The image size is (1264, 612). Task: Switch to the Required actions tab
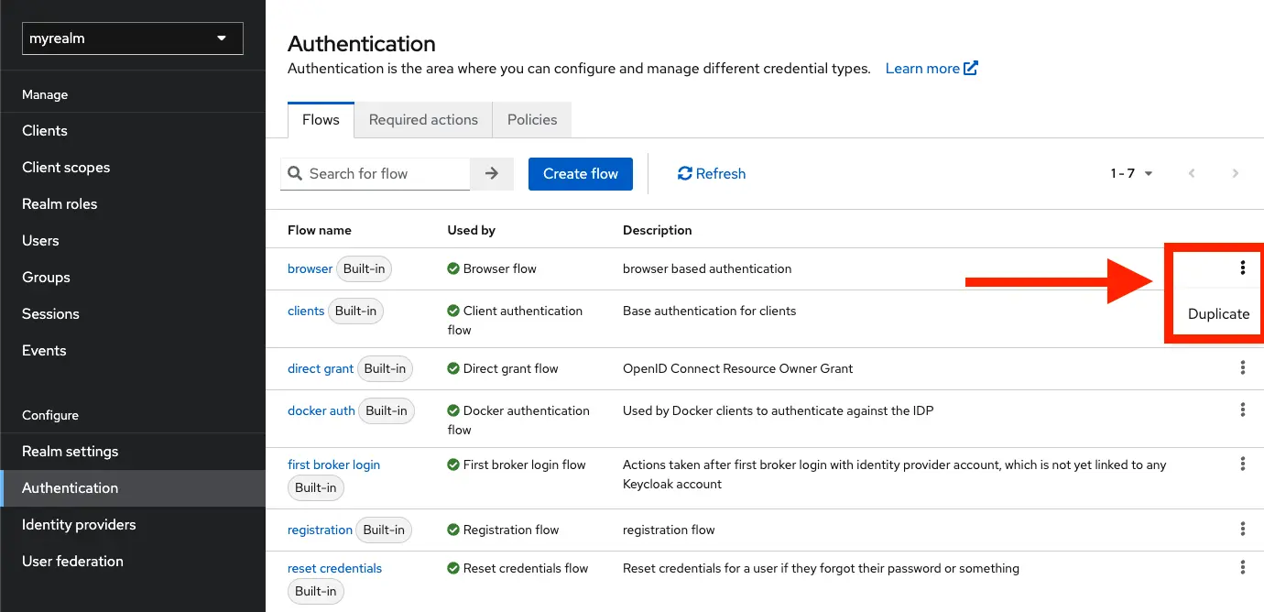tap(422, 119)
